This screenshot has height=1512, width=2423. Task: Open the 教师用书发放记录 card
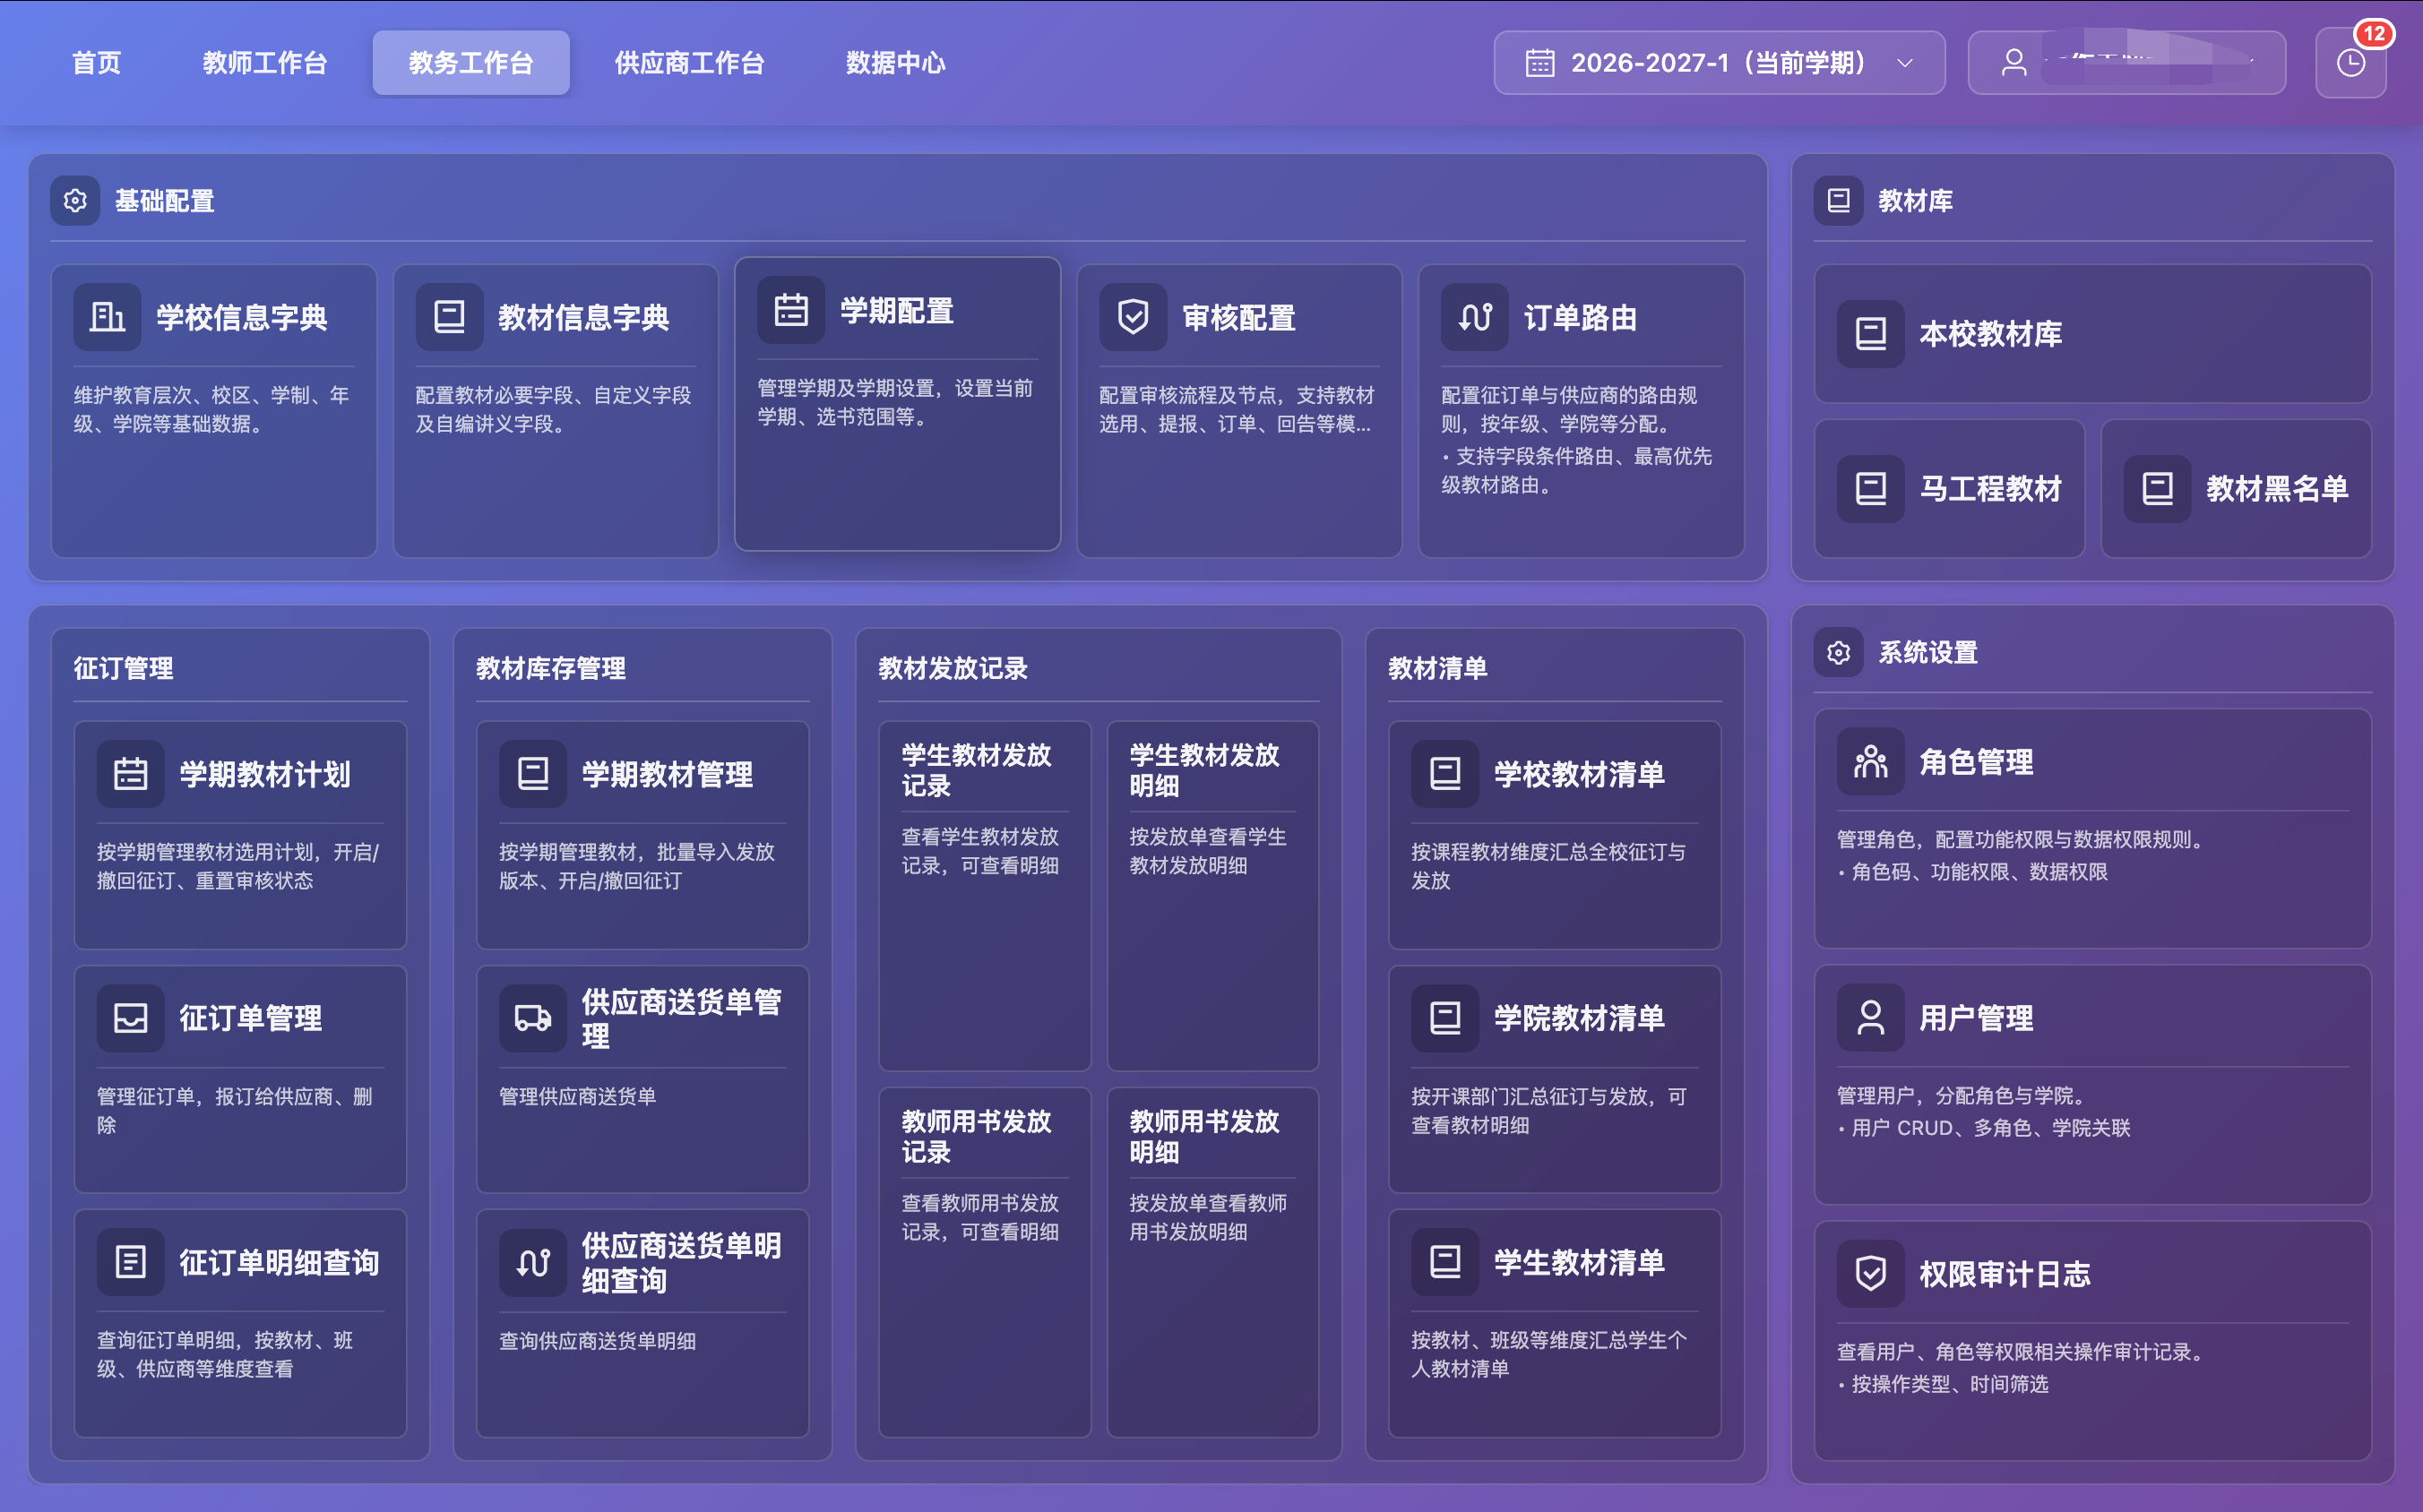[x=985, y=1262]
